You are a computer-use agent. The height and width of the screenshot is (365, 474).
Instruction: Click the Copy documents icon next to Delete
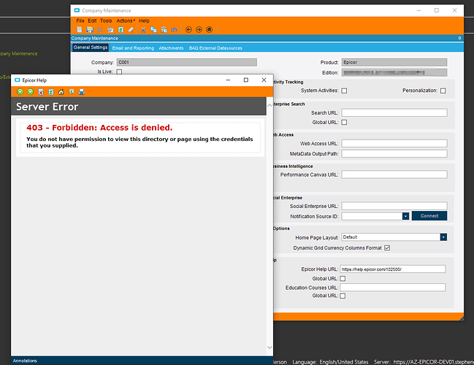tap(110, 30)
